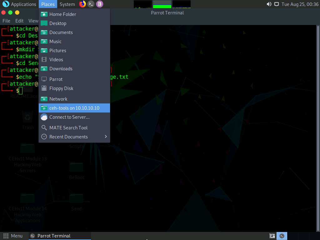Image resolution: width=320 pixels, height=240 pixels.
Task: Select Parrot Terminal taskbar entry
Action: click(60, 236)
